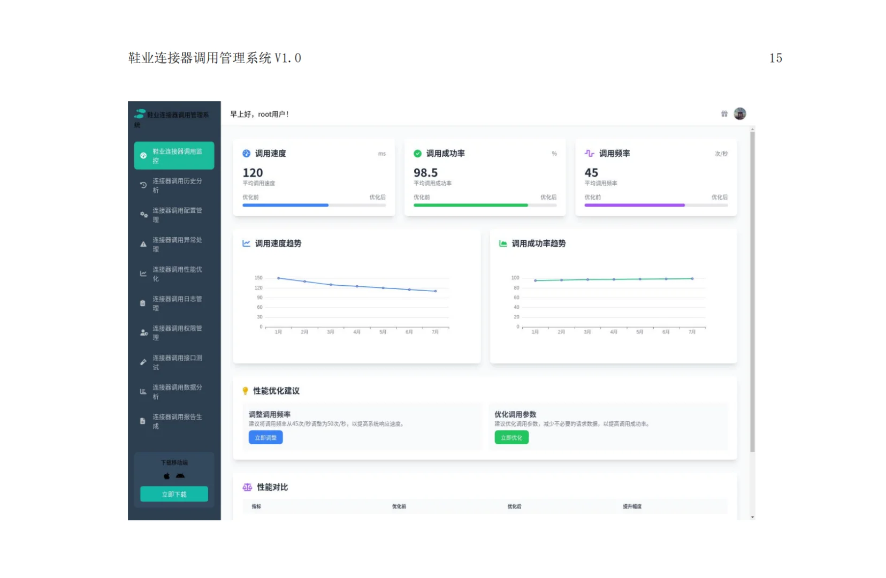Open the user avatar in the top-right corner
The image size is (886, 578).
click(x=740, y=113)
